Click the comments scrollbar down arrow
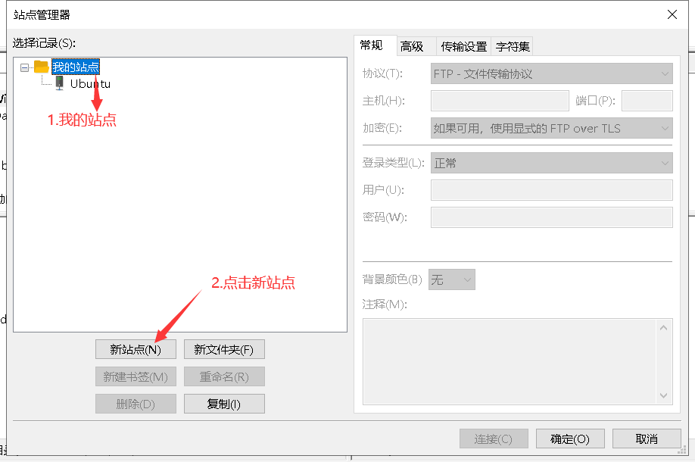Viewport: 695px width, 462px height. tap(663, 395)
